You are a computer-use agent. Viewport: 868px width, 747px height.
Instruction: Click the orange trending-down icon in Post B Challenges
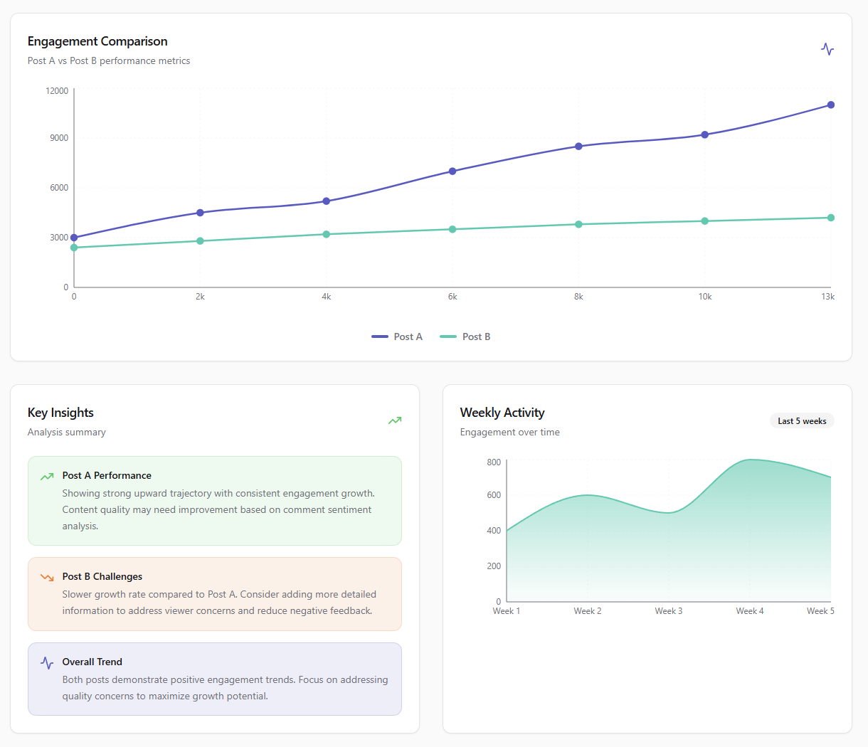[x=47, y=577]
